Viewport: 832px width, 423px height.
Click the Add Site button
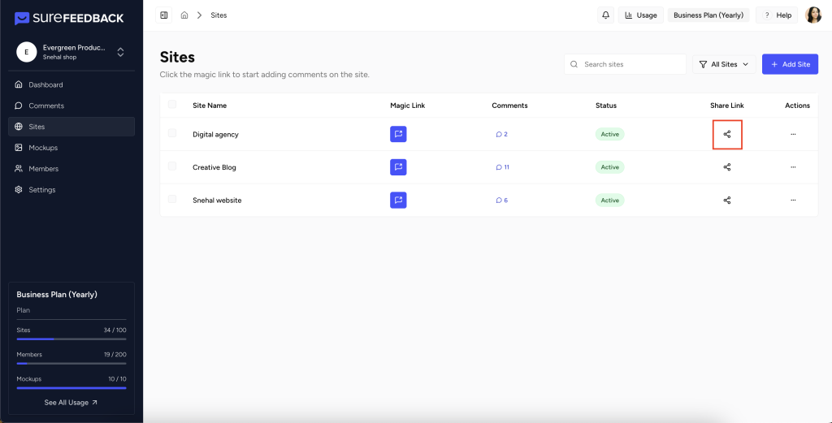[x=790, y=64]
